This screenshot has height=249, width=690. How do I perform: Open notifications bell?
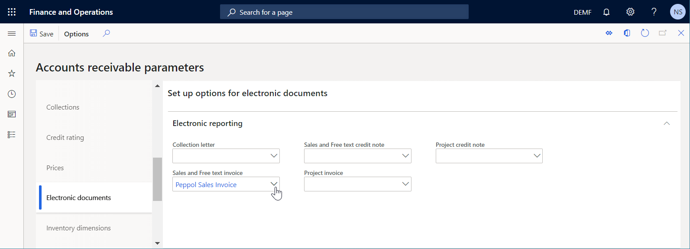pyautogui.click(x=606, y=12)
